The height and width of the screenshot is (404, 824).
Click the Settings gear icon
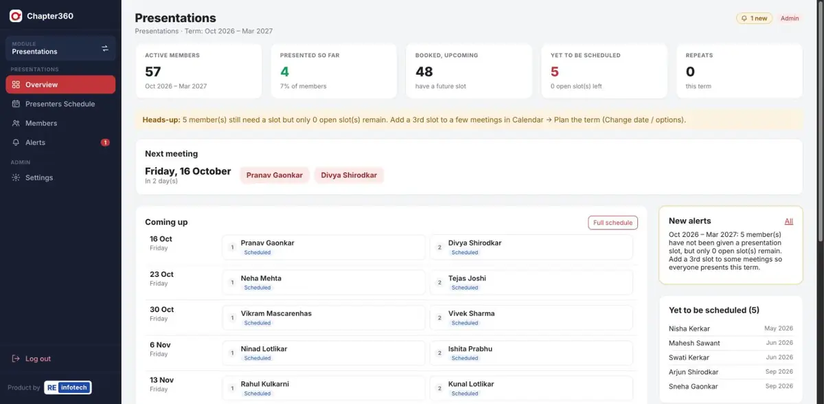pyautogui.click(x=16, y=177)
